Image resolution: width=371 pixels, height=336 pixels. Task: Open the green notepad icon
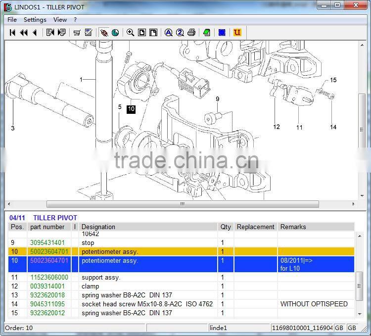tap(207, 33)
